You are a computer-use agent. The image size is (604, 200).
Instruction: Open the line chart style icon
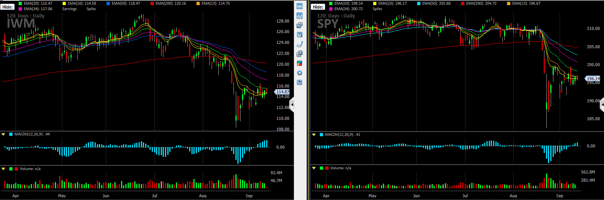(300, 16)
